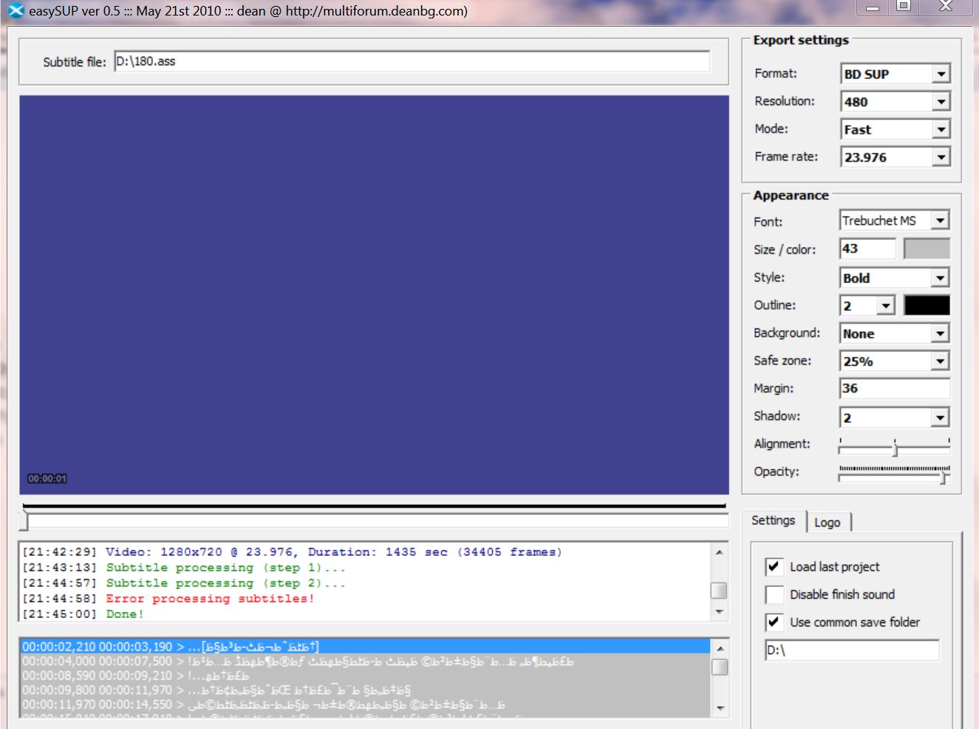Click the black outline color swatch
The height and width of the screenshot is (729, 979).
coord(927,305)
